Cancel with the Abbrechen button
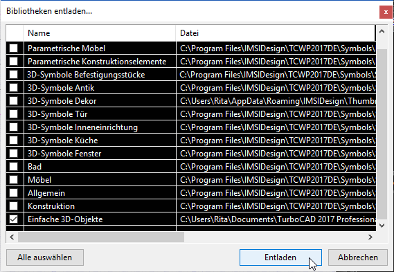The image size is (394, 272). (358, 257)
